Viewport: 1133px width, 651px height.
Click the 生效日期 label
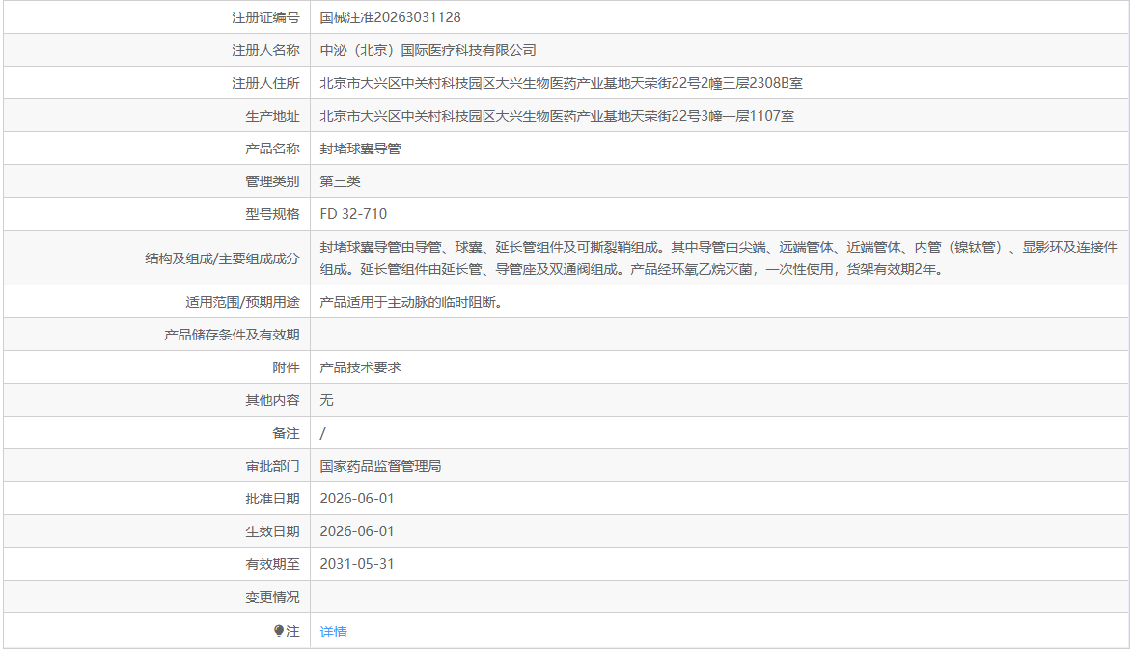(272, 531)
